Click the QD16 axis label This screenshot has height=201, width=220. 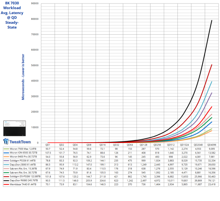coord(103,145)
